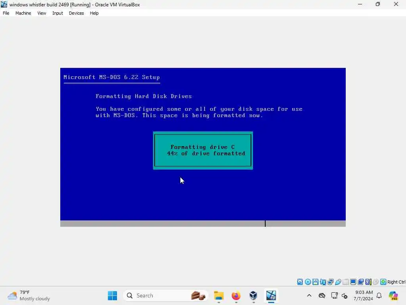Open the Input menu
The height and width of the screenshot is (305, 406).
57,13
